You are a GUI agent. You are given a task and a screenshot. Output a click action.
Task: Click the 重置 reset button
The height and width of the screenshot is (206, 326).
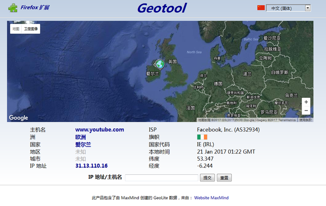pos(224,178)
